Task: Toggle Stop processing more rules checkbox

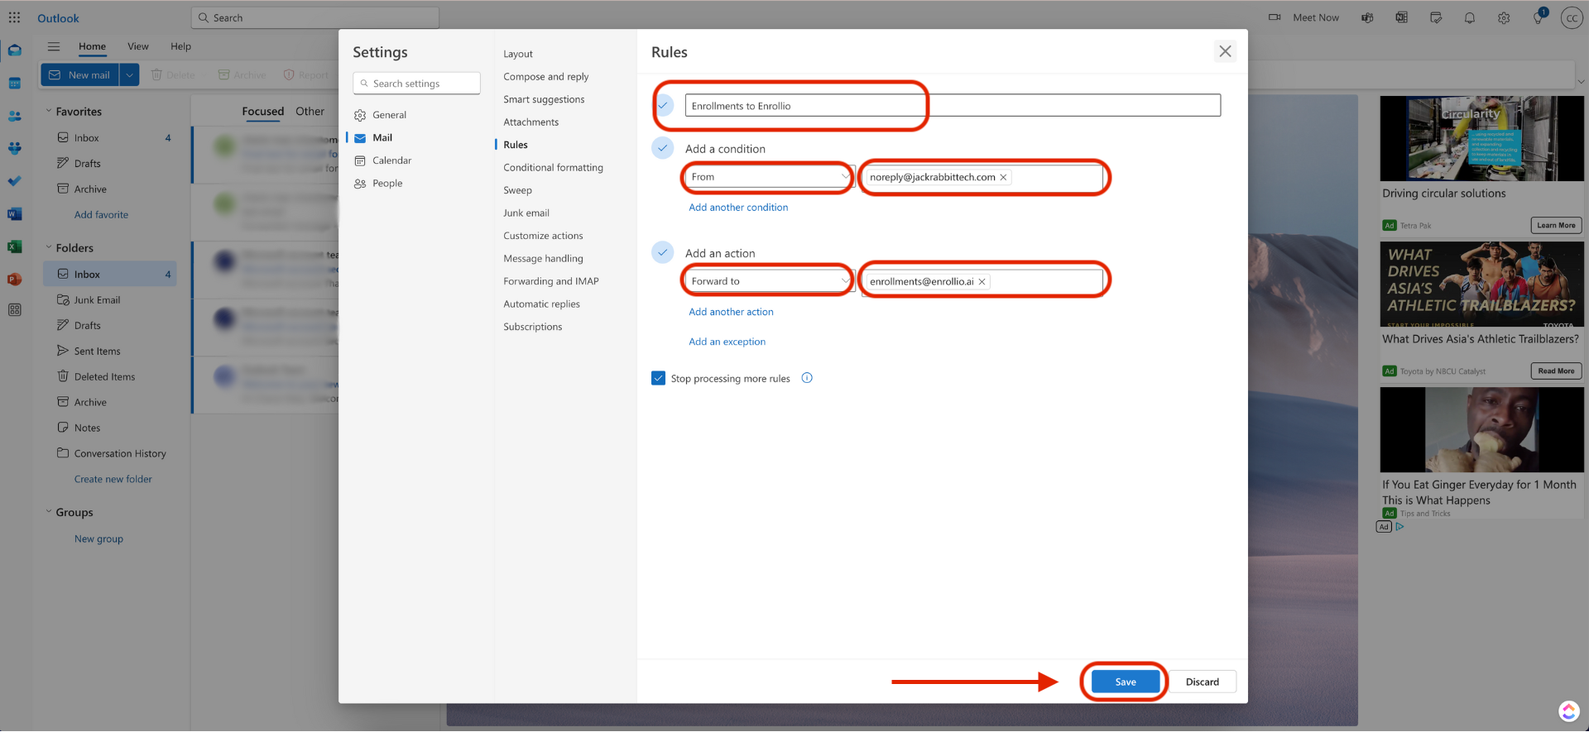Action: tap(658, 378)
